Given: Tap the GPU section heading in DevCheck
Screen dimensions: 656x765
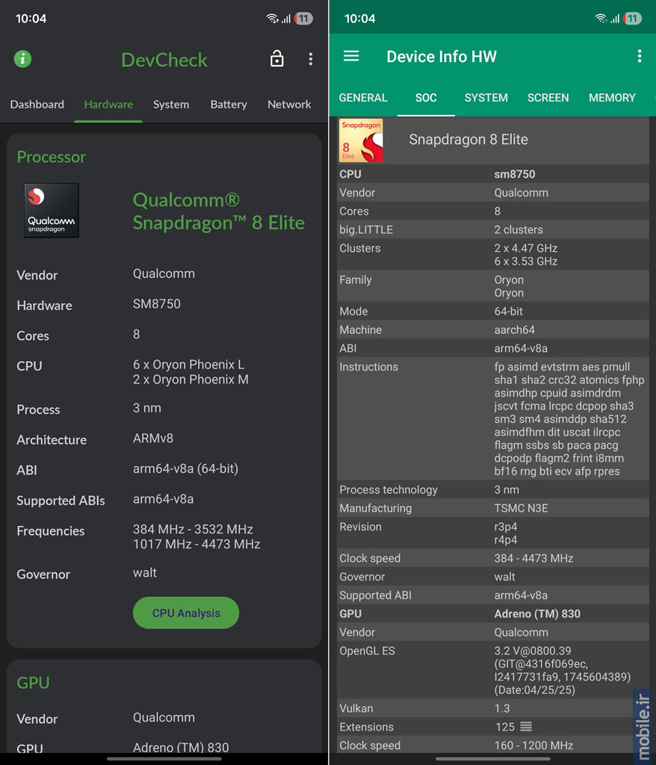Looking at the screenshot, I should point(33,683).
